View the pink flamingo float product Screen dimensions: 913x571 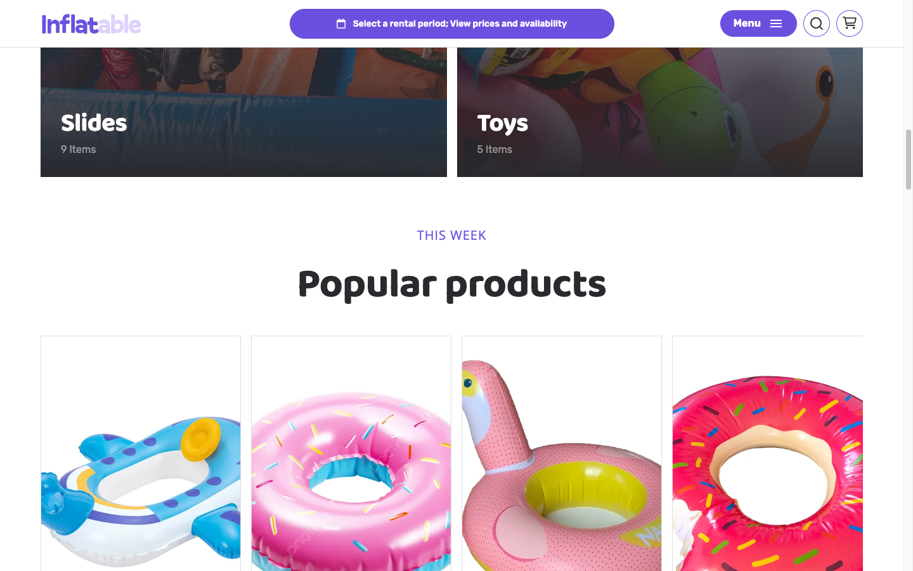[562, 454]
